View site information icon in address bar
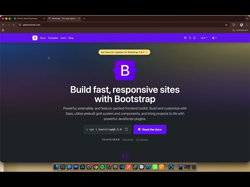The height and width of the screenshot is (187, 250). [20, 25]
